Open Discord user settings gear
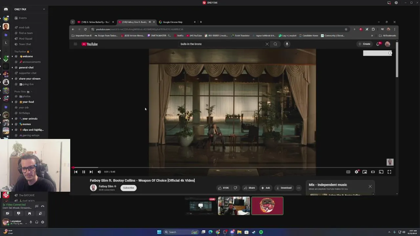 click(43, 222)
